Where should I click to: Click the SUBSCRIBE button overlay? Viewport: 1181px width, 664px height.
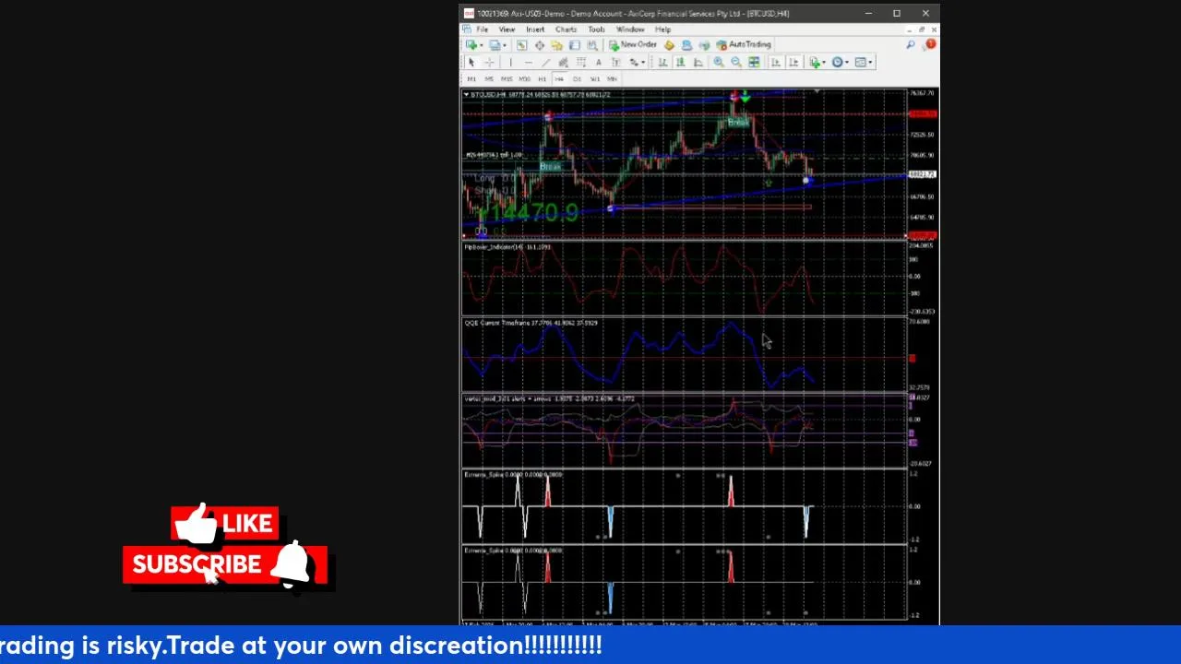[197, 564]
